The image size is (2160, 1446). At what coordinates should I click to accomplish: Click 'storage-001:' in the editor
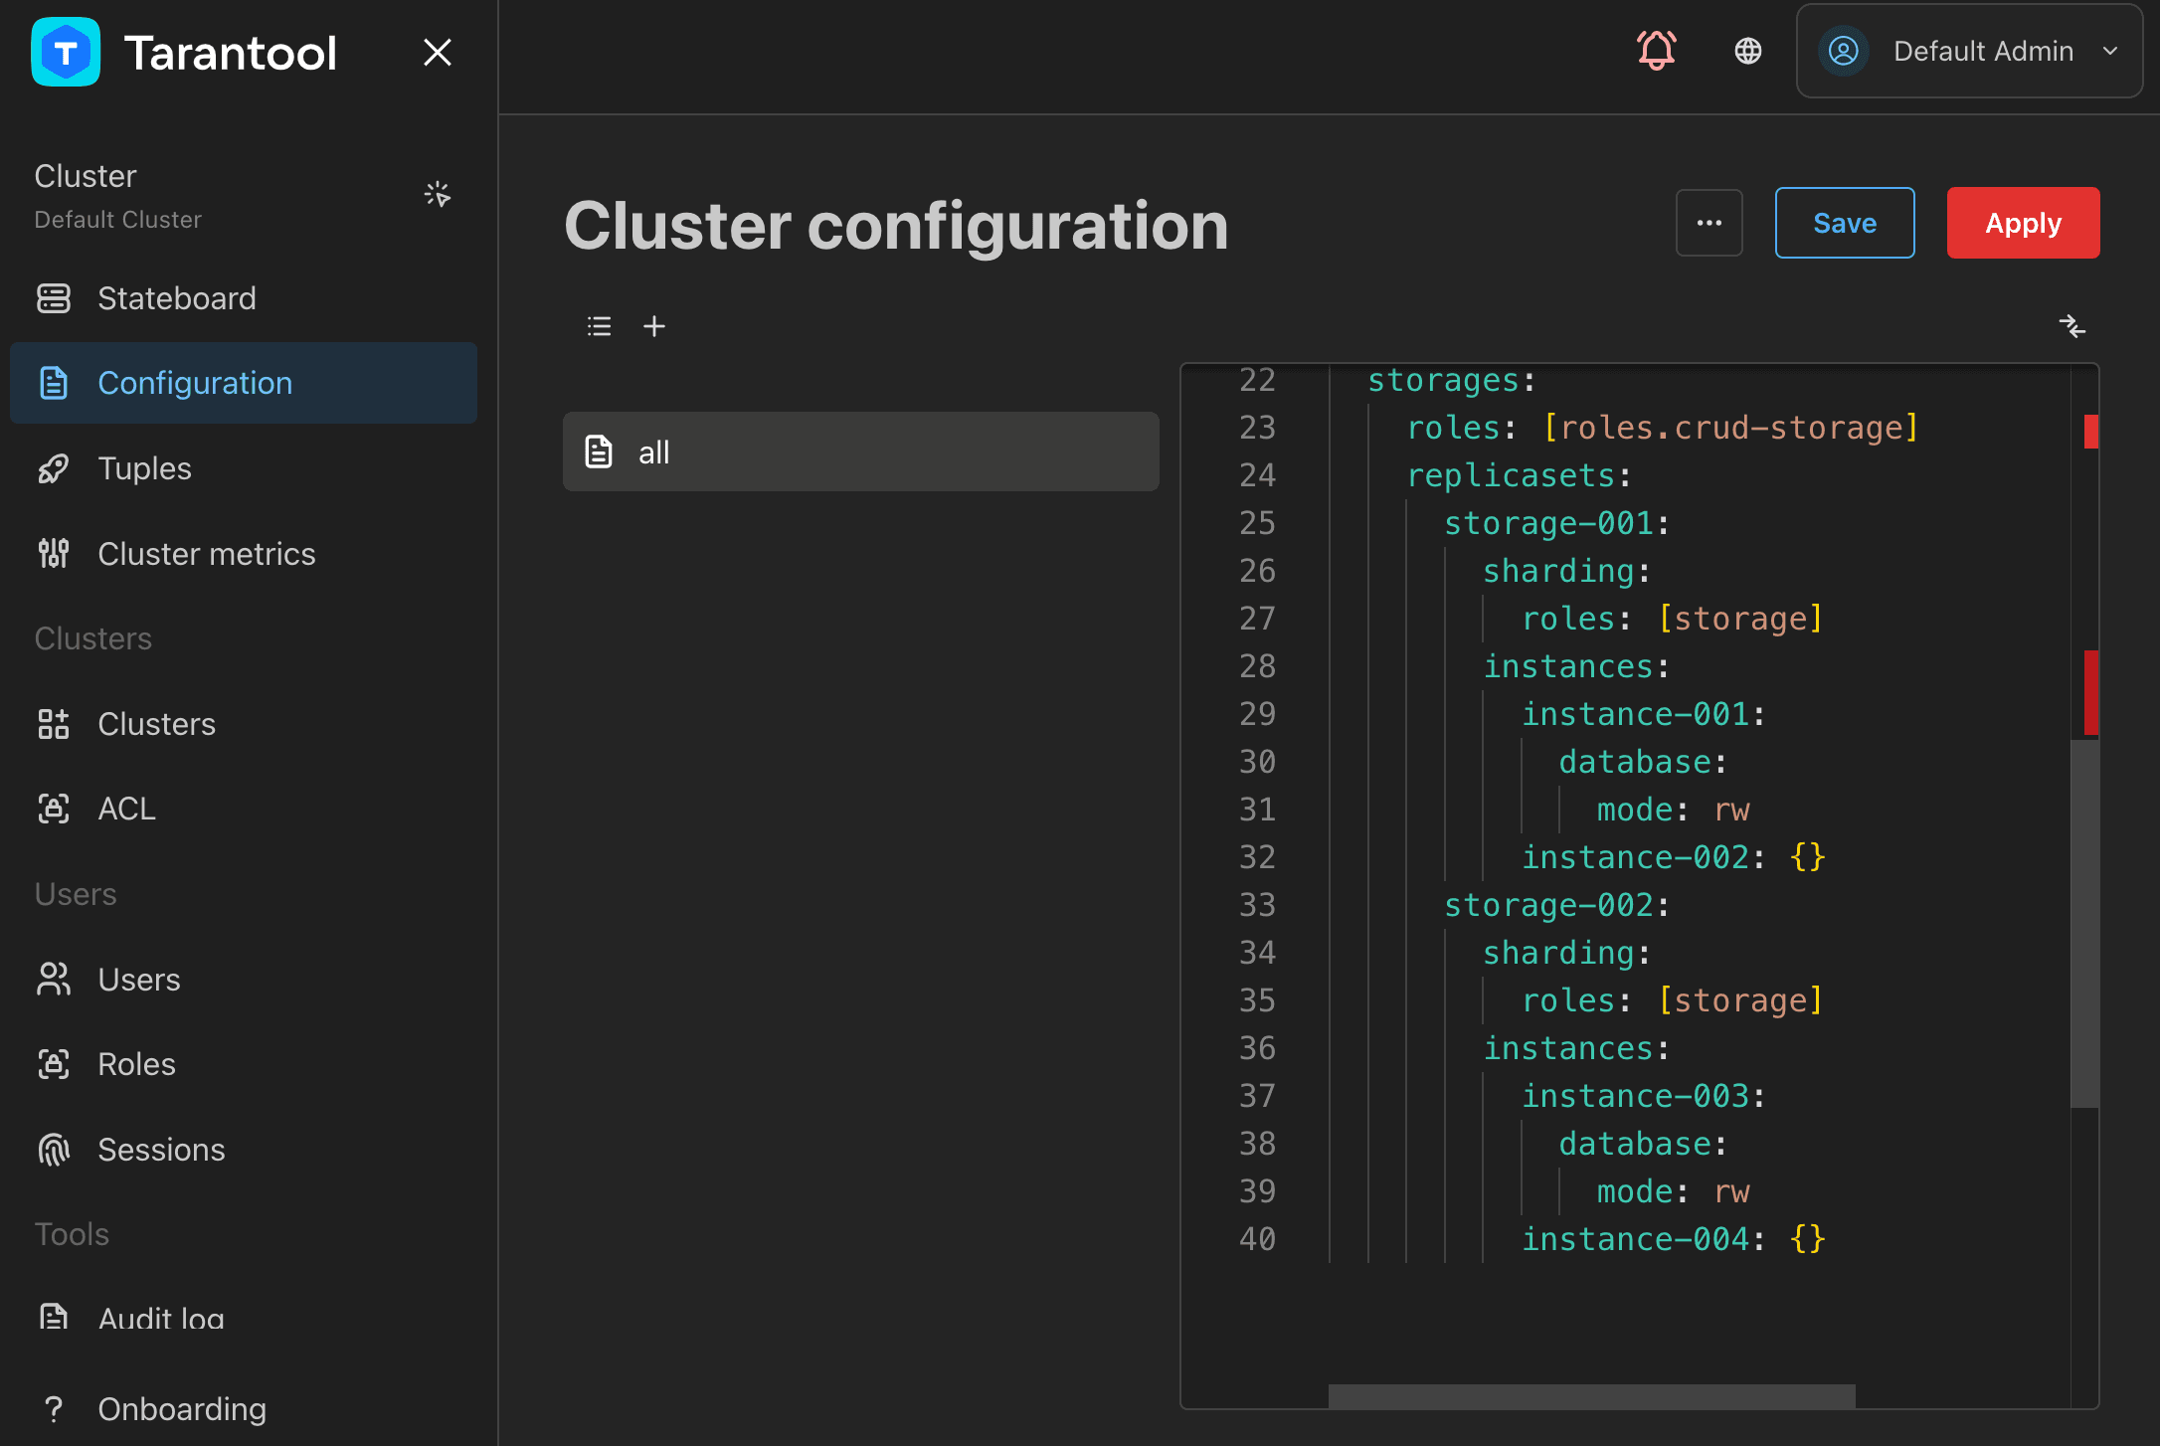(x=1556, y=523)
